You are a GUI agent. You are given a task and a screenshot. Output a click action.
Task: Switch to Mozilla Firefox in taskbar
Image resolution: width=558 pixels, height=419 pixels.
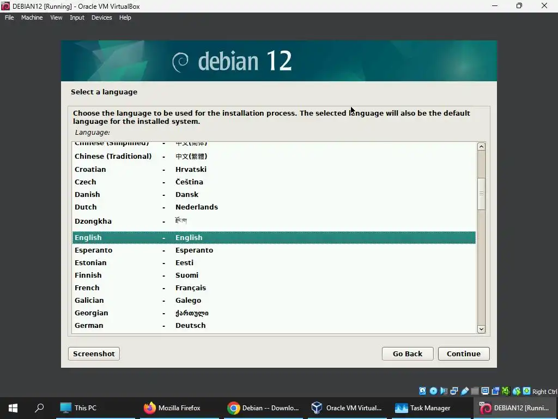[179, 408]
